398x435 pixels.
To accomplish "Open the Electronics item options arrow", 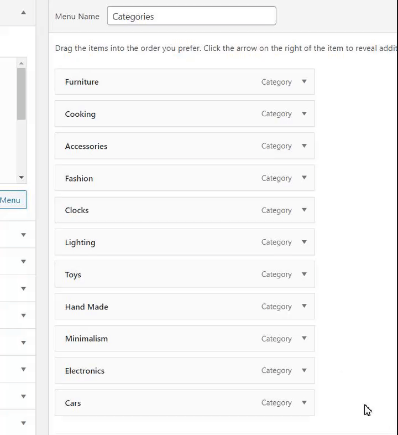I will tap(304, 371).
